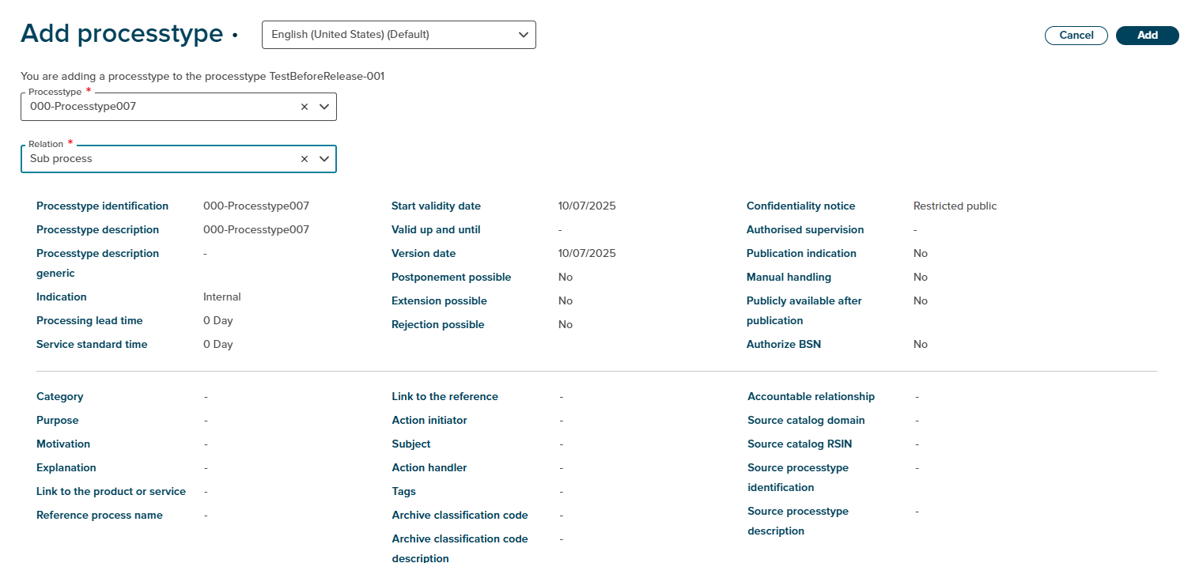Click the Link to the reference label

click(x=445, y=397)
